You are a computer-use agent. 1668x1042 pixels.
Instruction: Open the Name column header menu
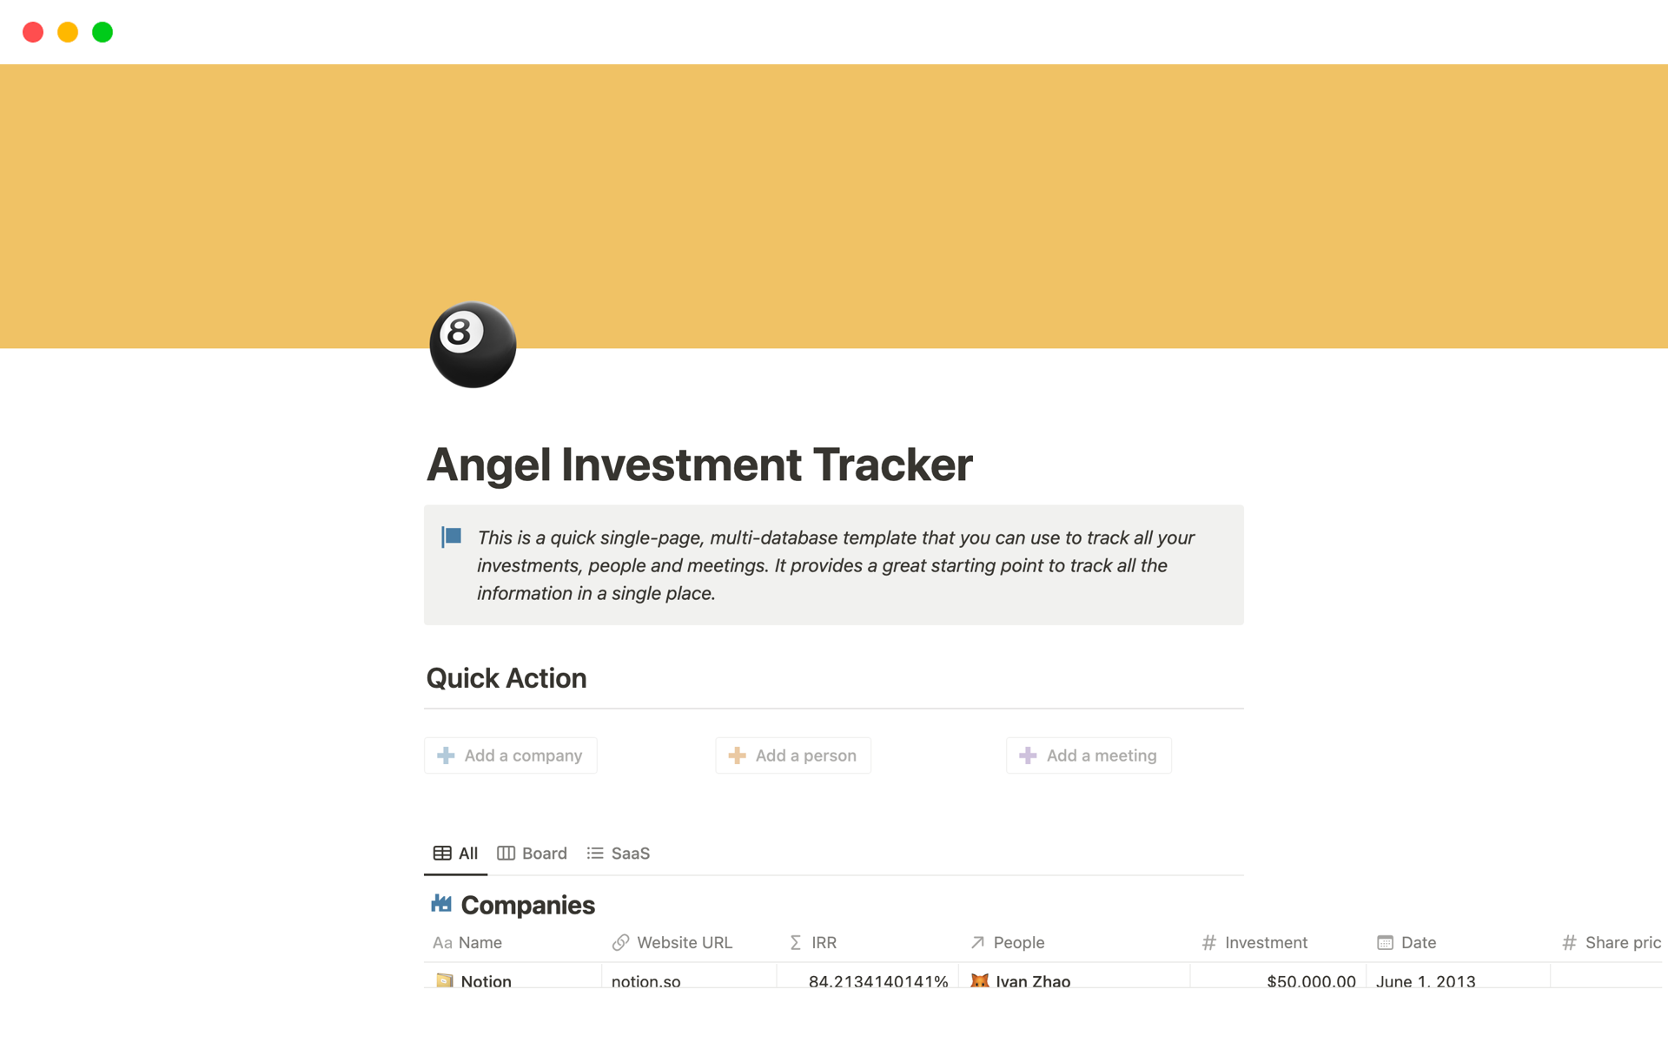(468, 942)
